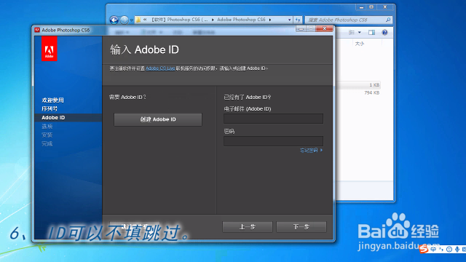Close the Adobe Photoshop CS6 installer window
The width and height of the screenshot is (466, 262).
[x=325, y=28]
